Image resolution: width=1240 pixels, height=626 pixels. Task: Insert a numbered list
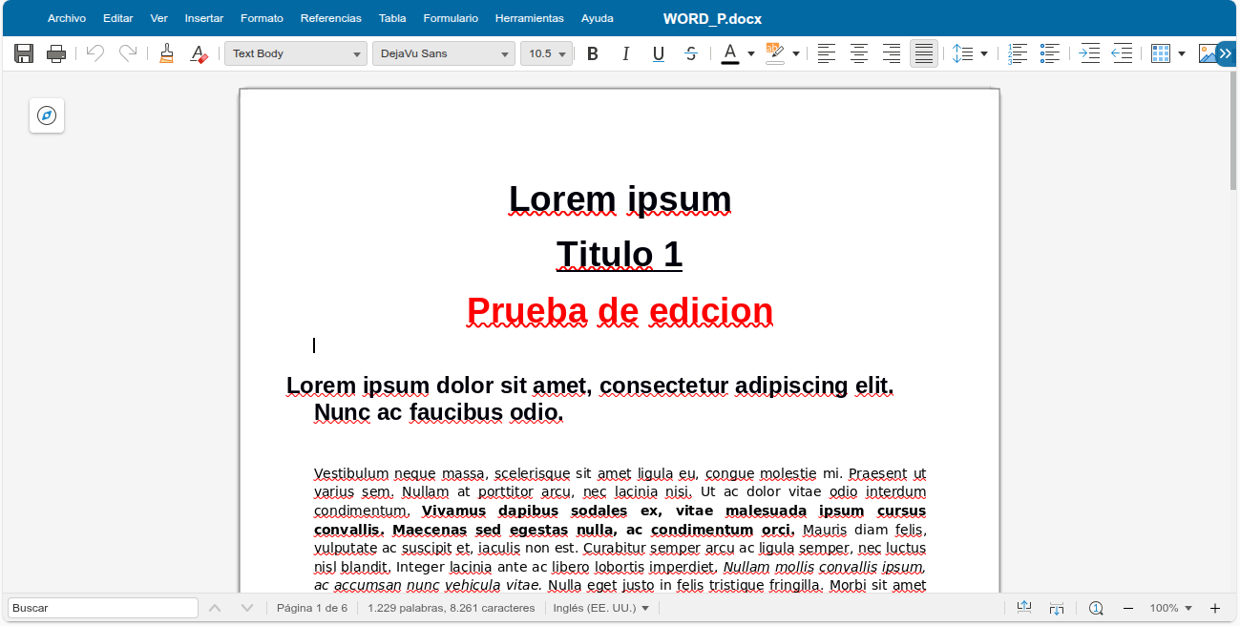point(1018,53)
